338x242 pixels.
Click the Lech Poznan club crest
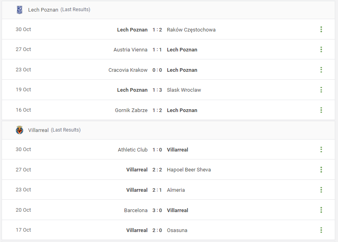[20, 10]
